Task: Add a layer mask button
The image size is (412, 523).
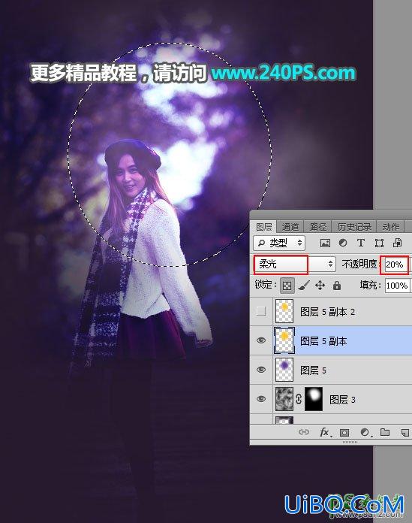Action: tap(344, 433)
